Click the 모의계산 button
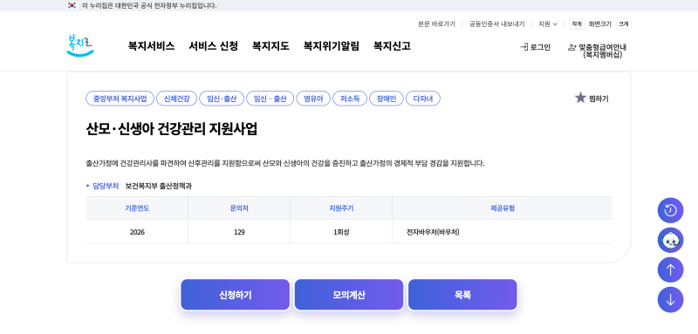 [x=349, y=295]
